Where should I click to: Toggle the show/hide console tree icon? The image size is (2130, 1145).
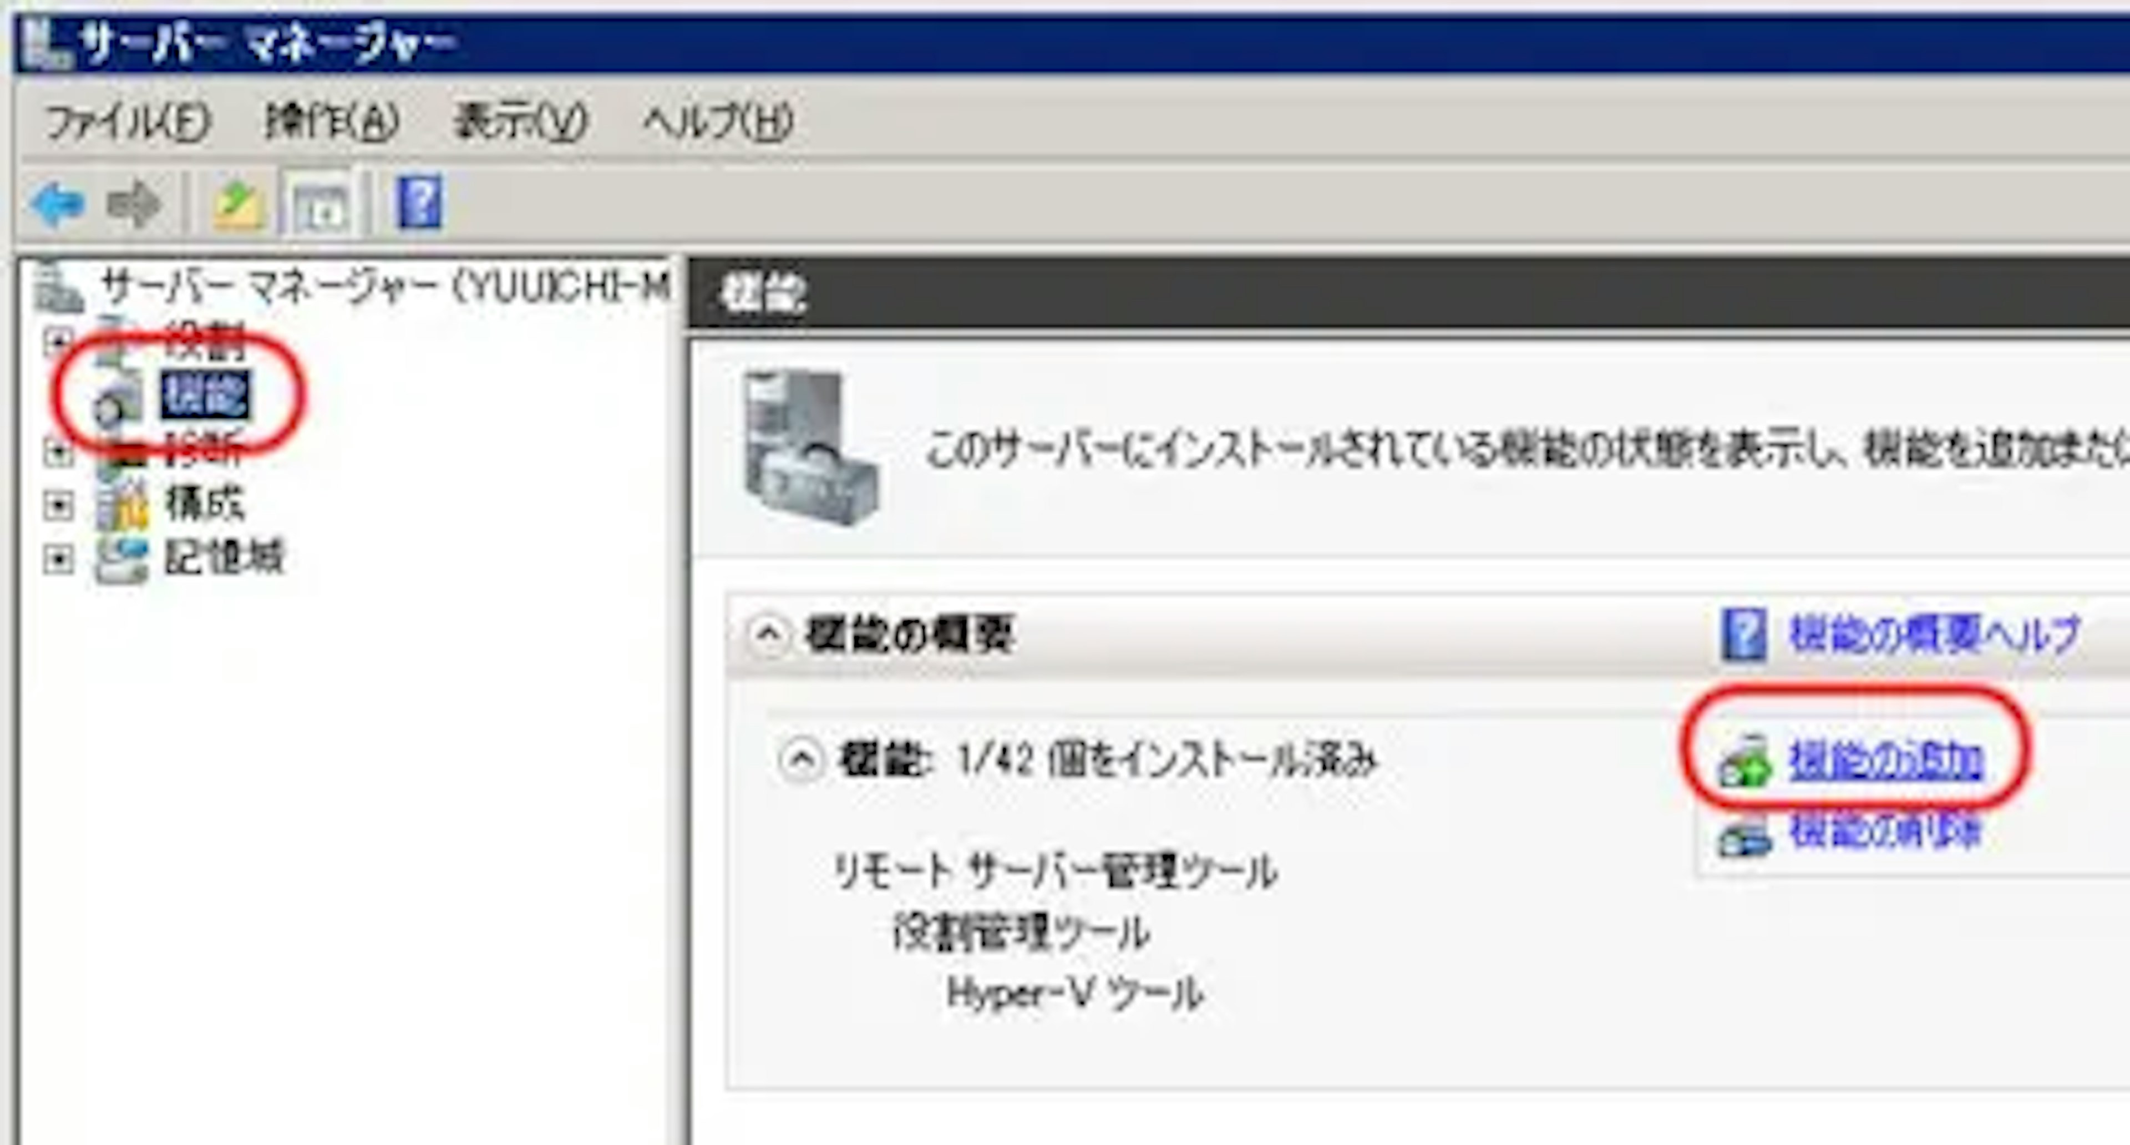coord(321,207)
